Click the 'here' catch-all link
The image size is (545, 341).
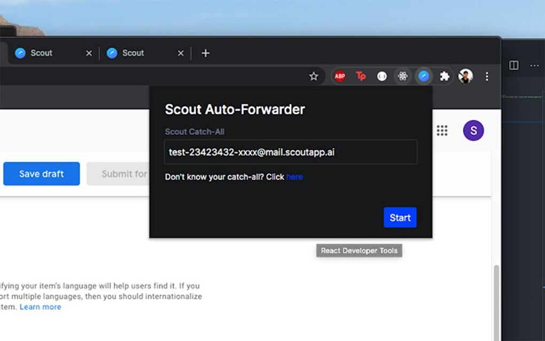coord(295,177)
